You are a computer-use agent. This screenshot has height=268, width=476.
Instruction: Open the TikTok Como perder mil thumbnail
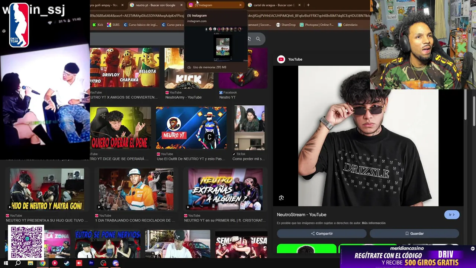250,128
